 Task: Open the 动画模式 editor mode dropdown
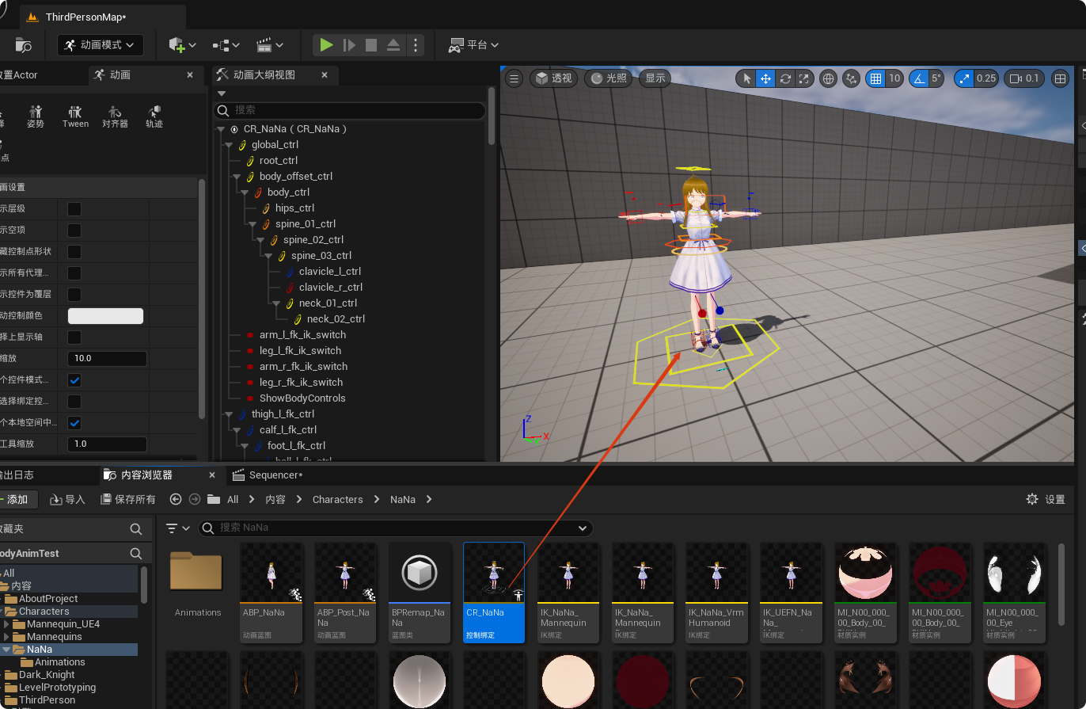101,45
